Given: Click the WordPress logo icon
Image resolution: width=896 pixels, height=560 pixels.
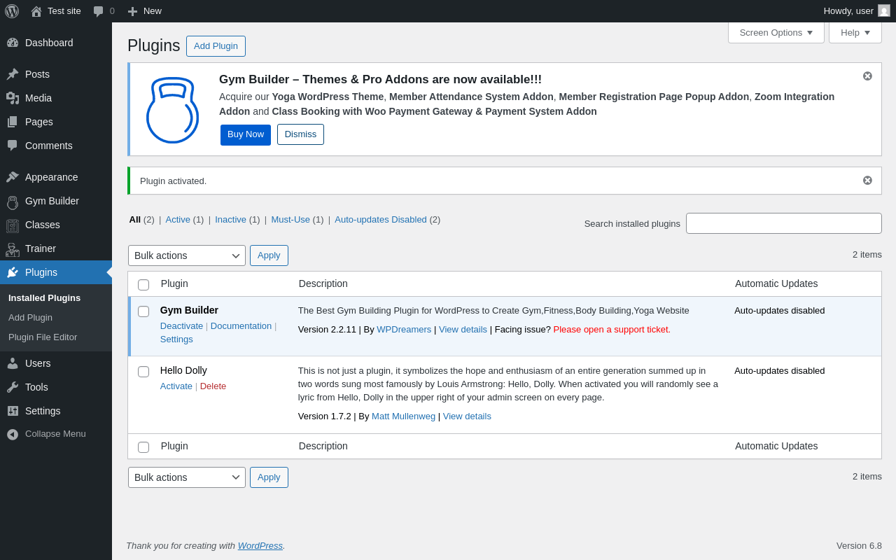Looking at the screenshot, I should point(12,11).
